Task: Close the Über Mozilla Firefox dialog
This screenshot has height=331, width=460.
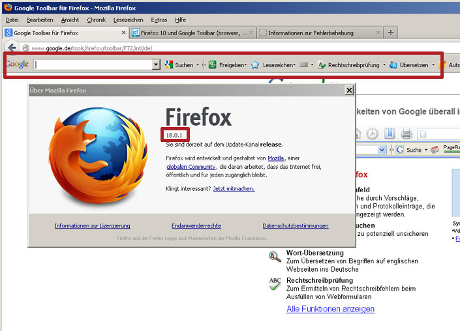Action: tap(349, 90)
